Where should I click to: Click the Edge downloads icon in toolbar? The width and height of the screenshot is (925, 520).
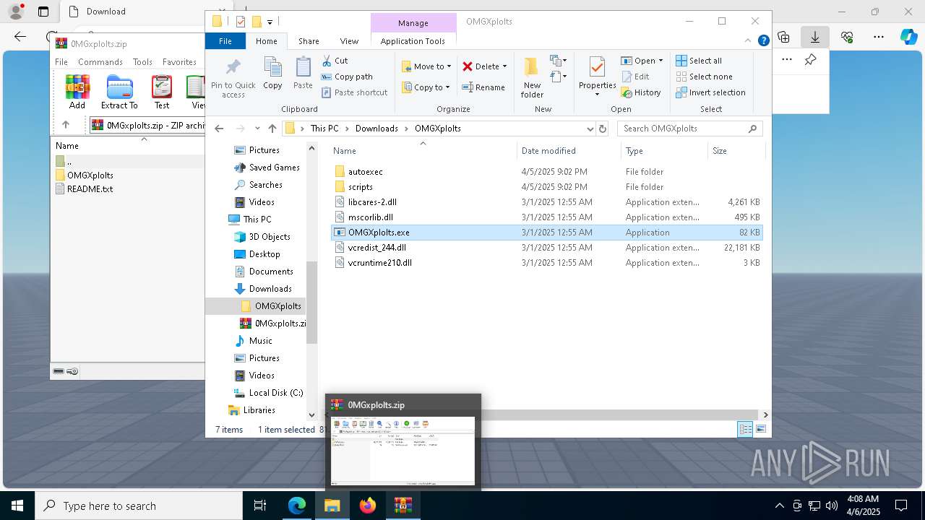(814, 37)
